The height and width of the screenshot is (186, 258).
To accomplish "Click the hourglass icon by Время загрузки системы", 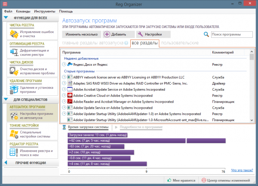I will [x=64, y=127].
